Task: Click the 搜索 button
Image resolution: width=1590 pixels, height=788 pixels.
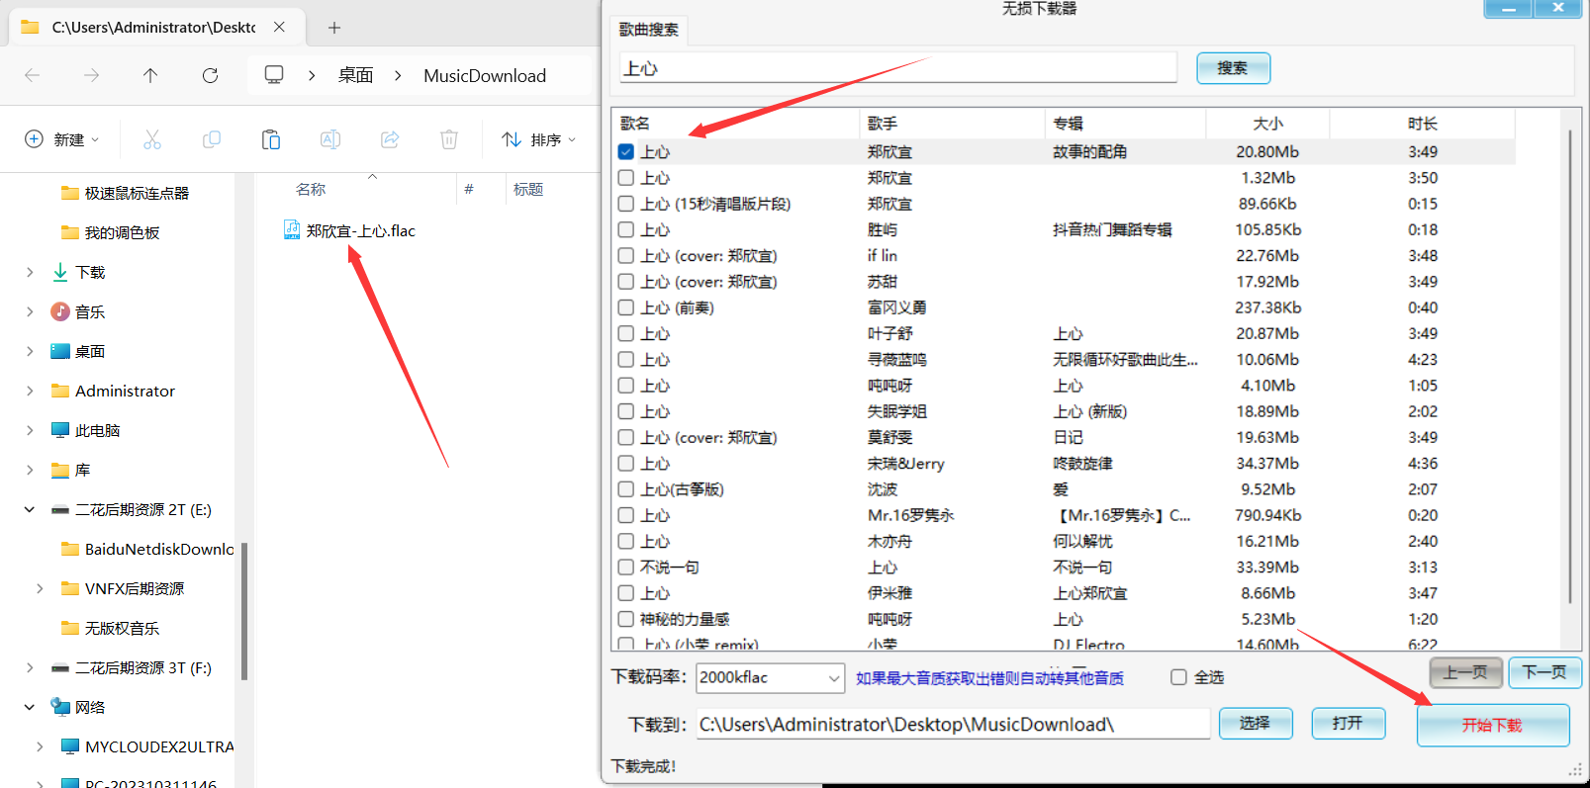Action: [x=1233, y=68]
